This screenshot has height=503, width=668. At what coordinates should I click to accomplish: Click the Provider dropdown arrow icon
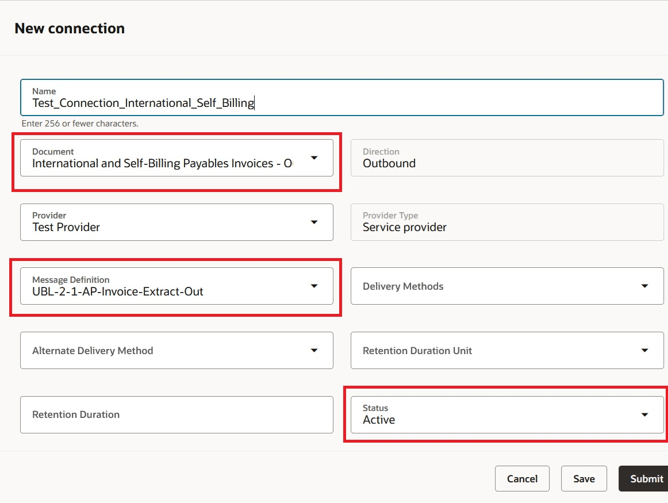(x=314, y=222)
